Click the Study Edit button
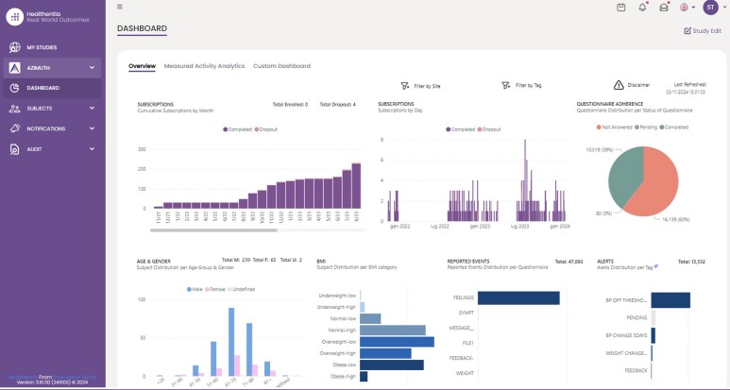This screenshot has width=730, height=390. tap(702, 31)
